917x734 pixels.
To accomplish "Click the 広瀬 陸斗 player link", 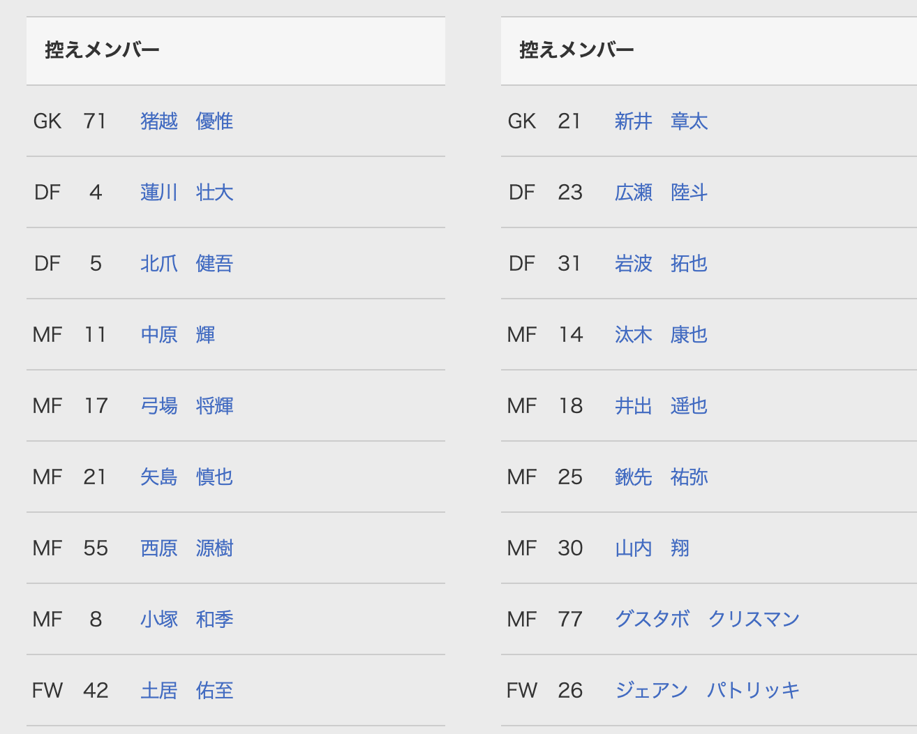I will [x=661, y=193].
